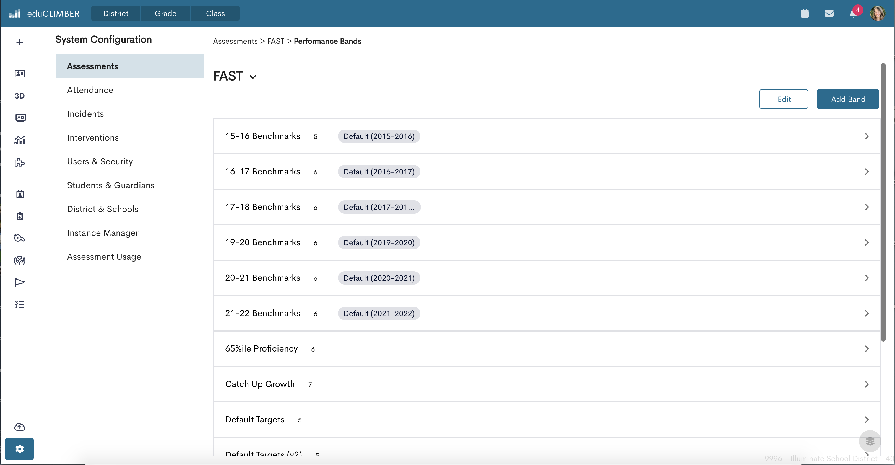895x465 pixels.
Task: Select Students & Guardians menu item
Action: [x=130, y=185]
